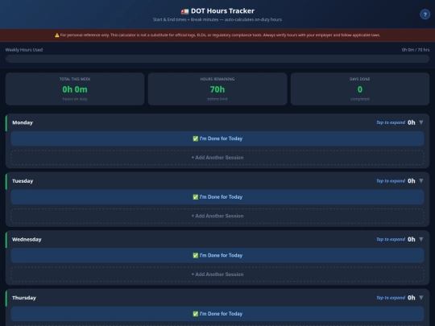Click Wednesday's Tap to expand link
This screenshot has width=435, height=326.
pos(391,239)
